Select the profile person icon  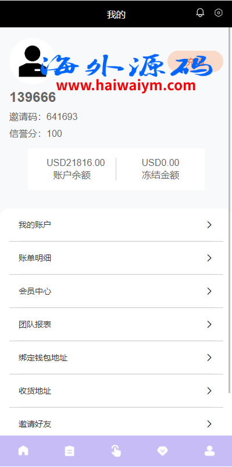tap(209, 451)
